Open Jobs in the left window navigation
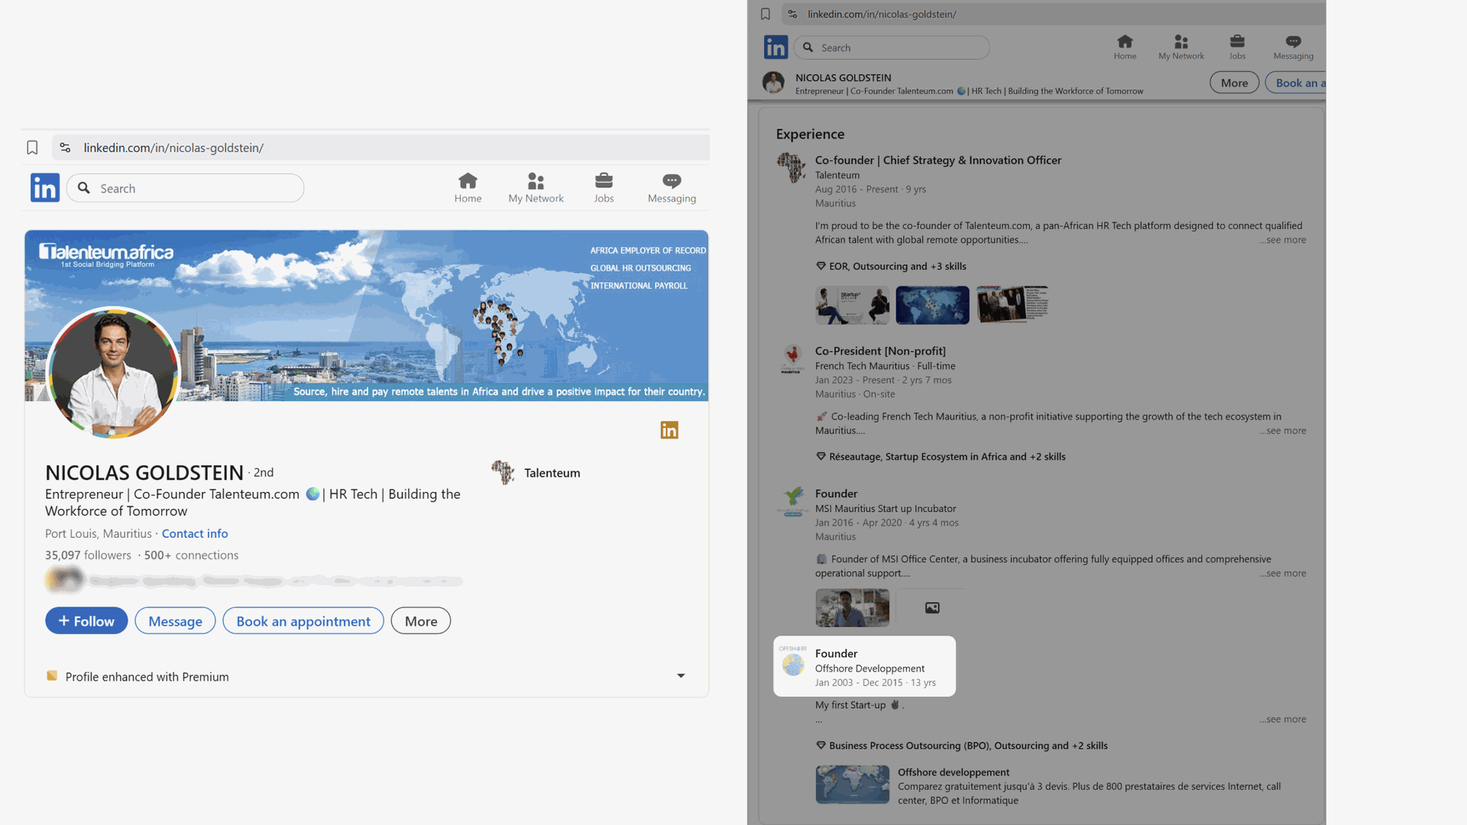The image size is (1467, 825). click(604, 188)
